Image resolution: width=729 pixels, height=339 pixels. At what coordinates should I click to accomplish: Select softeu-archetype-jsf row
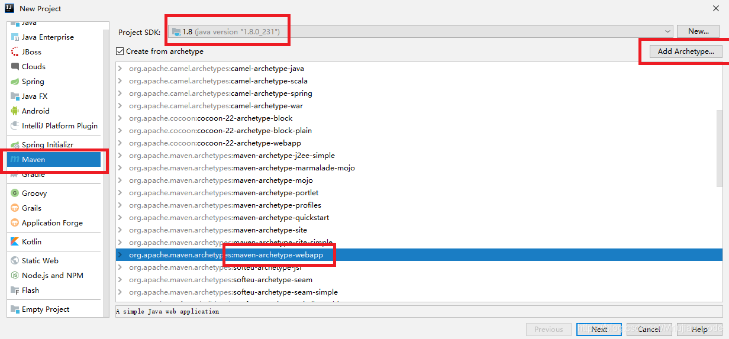pos(415,267)
